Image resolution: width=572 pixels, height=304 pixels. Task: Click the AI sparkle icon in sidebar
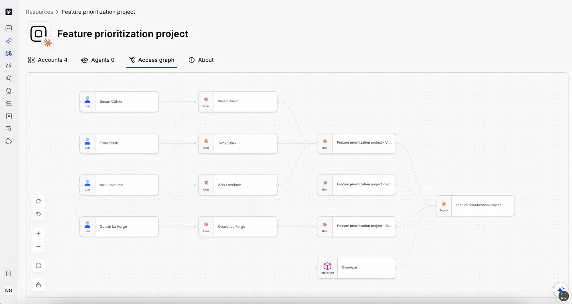pyautogui.click(x=8, y=41)
